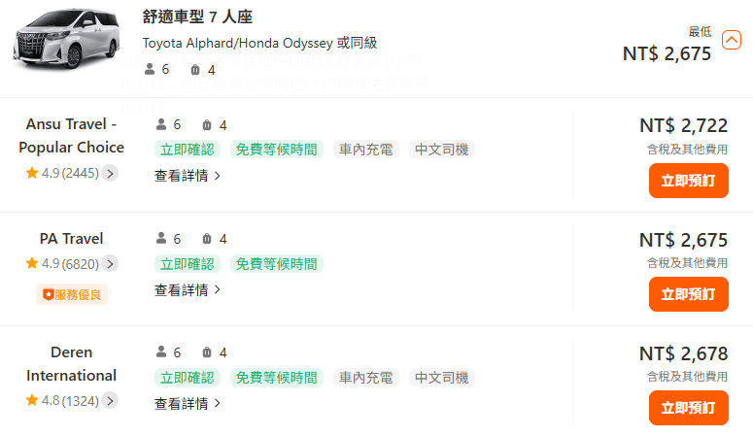Viewport: 753px width, 436px height.
Task: Book Deren International at NT$ 2,678
Action: click(x=689, y=408)
